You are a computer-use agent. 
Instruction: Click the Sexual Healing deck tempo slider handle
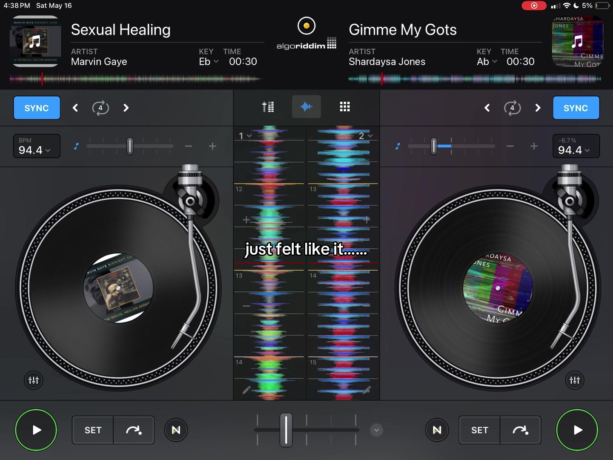click(x=130, y=146)
